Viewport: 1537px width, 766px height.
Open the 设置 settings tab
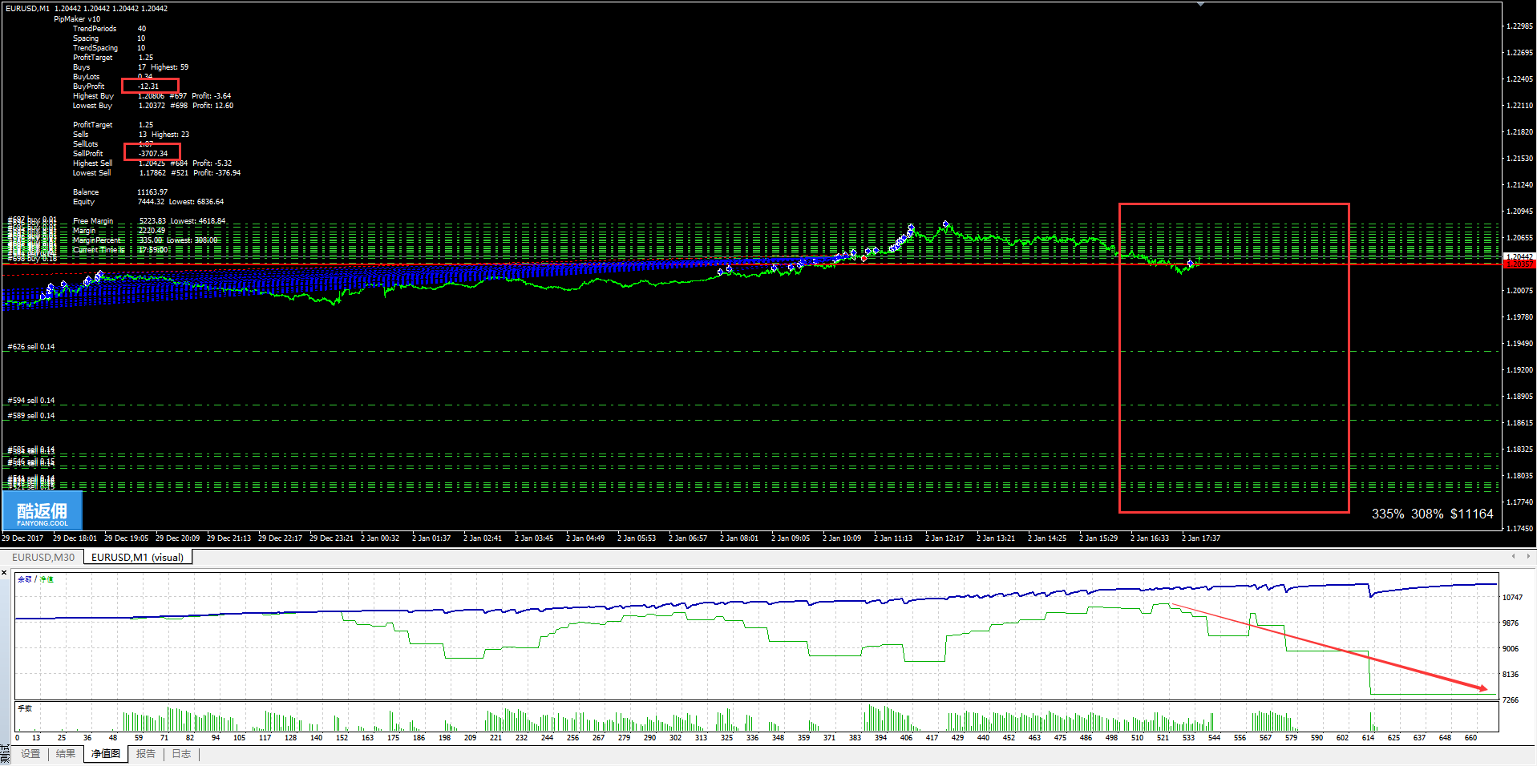coord(30,754)
